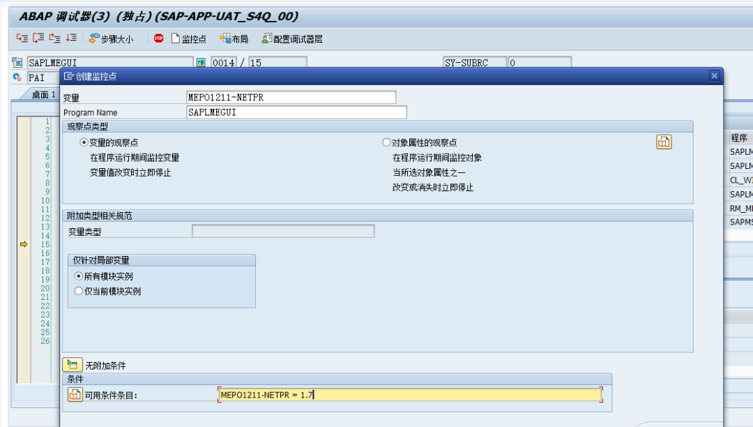Click the continue execution debugger icon
Image resolution: width=753 pixels, height=427 pixels.
pos(72,39)
